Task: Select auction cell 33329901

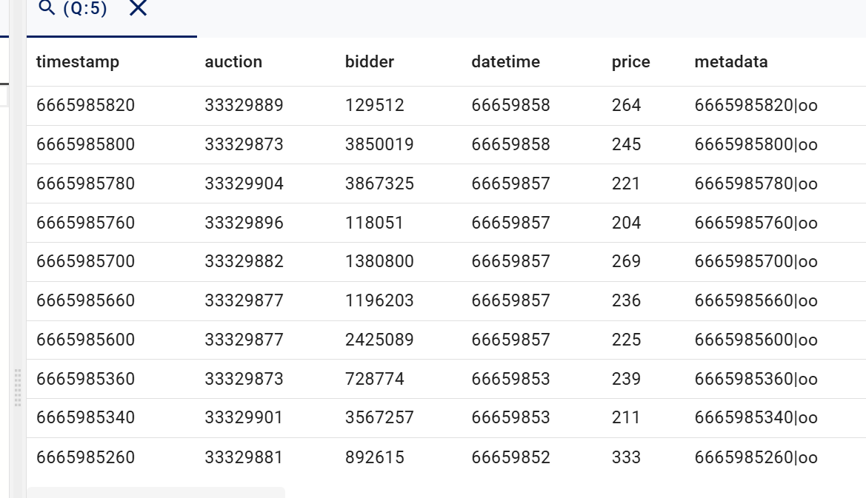Action: click(x=244, y=418)
